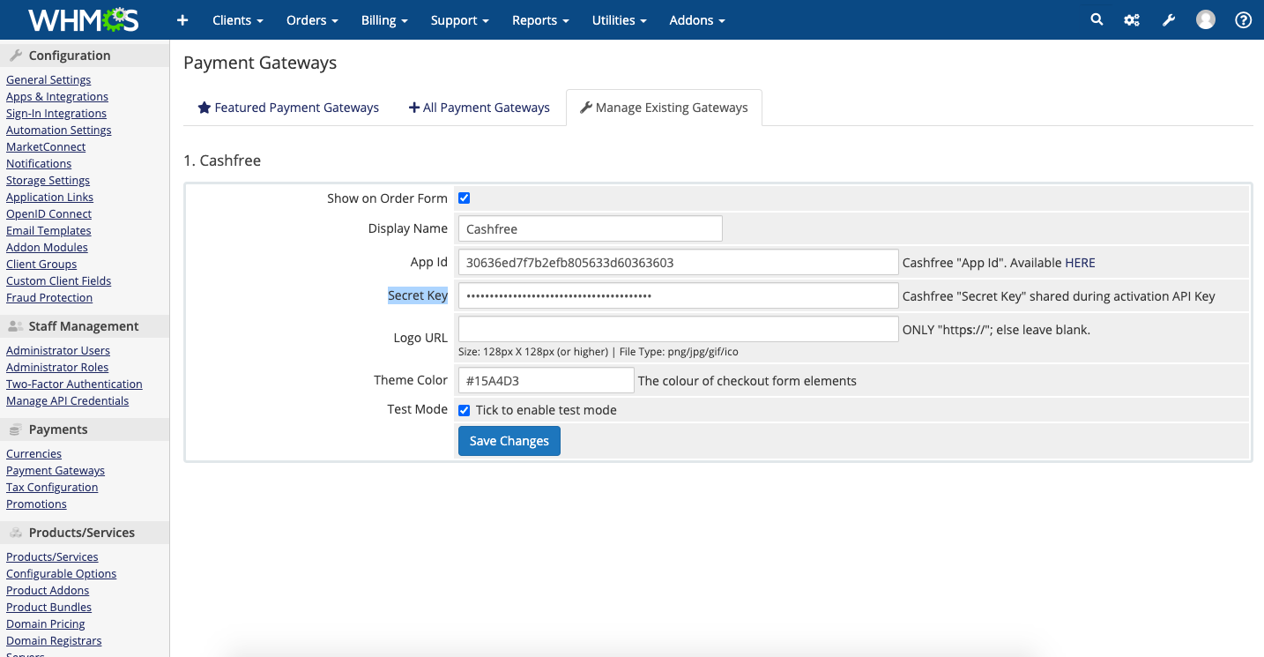
Task: Open Addon Modules link
Action: [x=47, y=248]
